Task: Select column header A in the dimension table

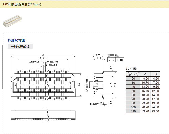Action: point(145,74)
